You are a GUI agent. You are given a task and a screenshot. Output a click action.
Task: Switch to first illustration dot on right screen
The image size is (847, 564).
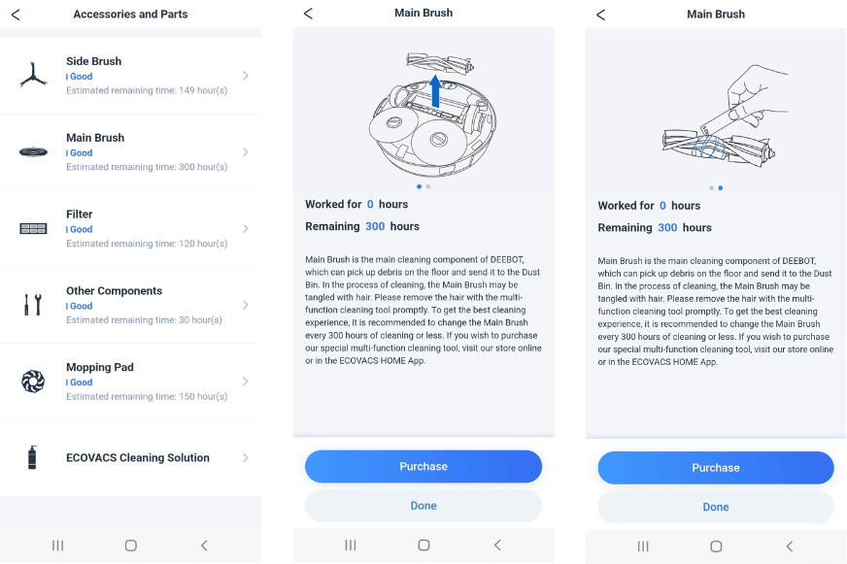[x=711, y=187]
